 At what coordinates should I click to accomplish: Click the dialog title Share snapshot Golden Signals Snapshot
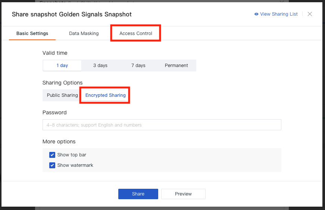[x=72, y=14]
